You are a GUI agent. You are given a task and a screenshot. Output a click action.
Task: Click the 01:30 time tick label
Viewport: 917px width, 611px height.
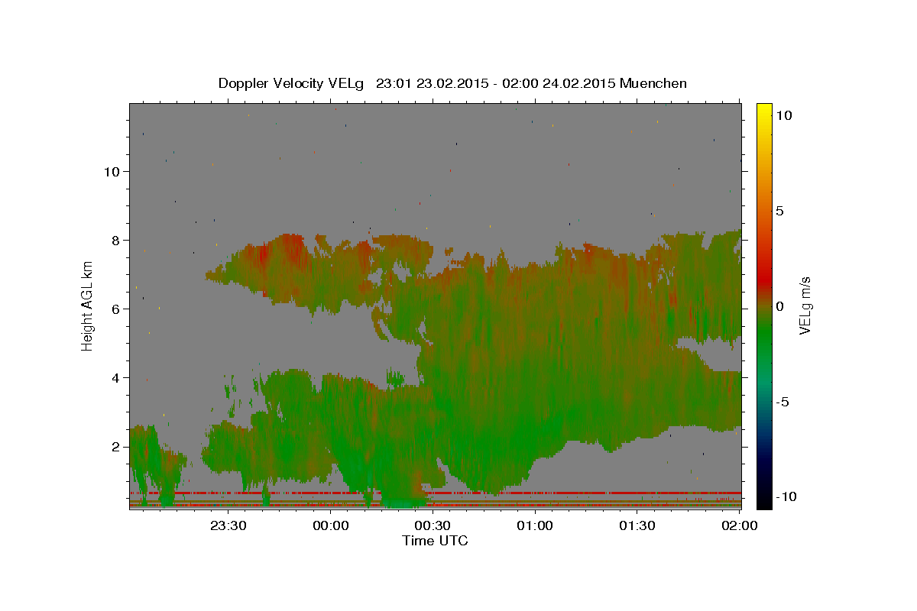pyautogui.click(x=637, y=525)
